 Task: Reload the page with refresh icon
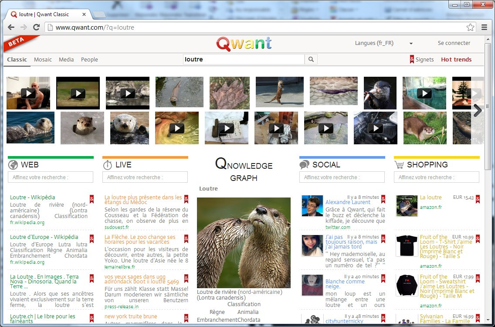36,27
